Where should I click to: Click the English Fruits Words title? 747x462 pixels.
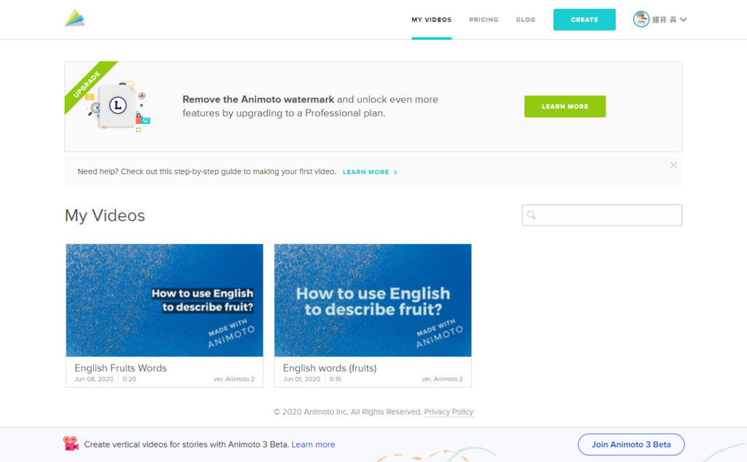point(120,368)
